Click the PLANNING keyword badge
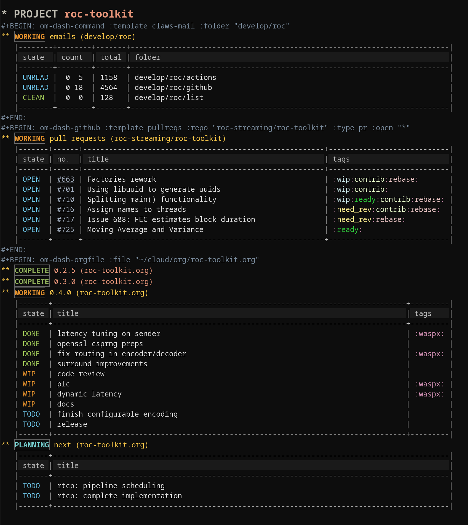468x525 pixels. (32, 445)
